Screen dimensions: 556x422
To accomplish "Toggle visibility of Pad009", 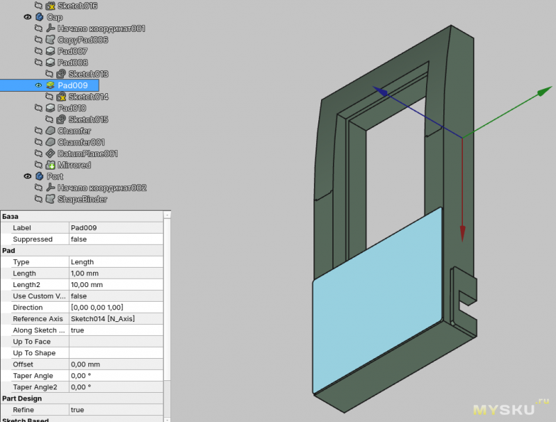I will pos(39,86).
